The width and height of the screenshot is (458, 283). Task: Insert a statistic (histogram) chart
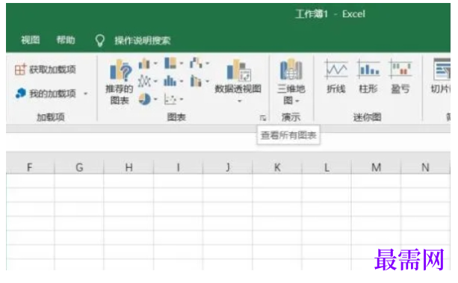[x=170, y=81]
